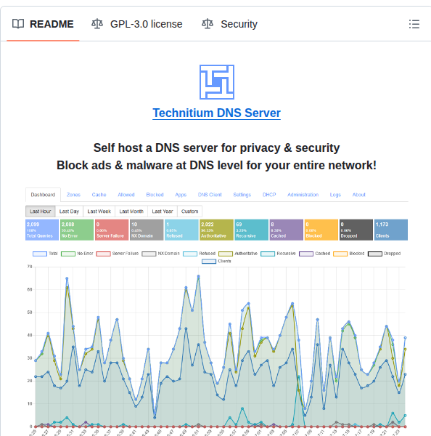Toggle the Clients legend swatch
Image resolution: width=431 pixels, height=436 pixels.
(209, 261)
